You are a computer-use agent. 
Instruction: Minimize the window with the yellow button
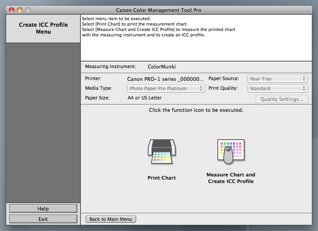(19, 10)
